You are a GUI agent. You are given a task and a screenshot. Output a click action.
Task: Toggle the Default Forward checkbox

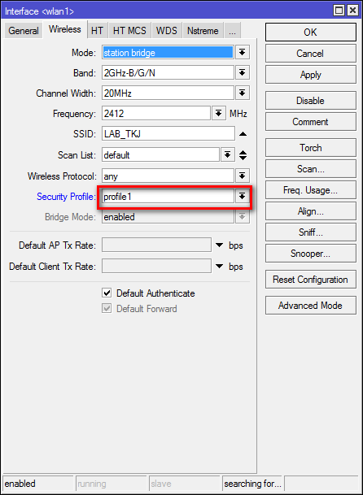[107, 308]
